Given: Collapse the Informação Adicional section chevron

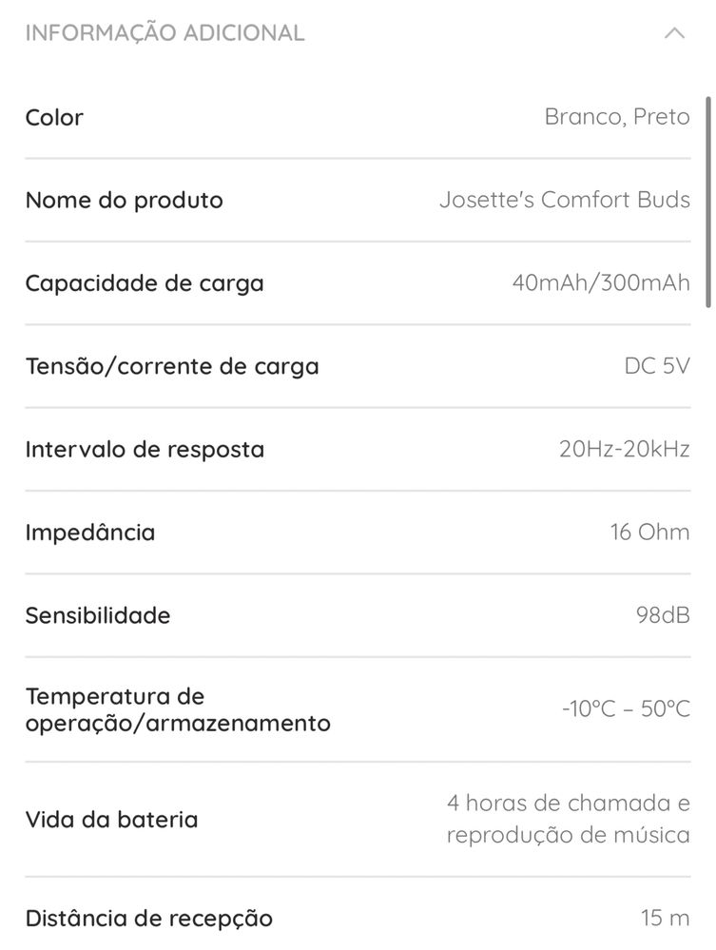Looking at the screenshot, I should [x=674, y=32].
